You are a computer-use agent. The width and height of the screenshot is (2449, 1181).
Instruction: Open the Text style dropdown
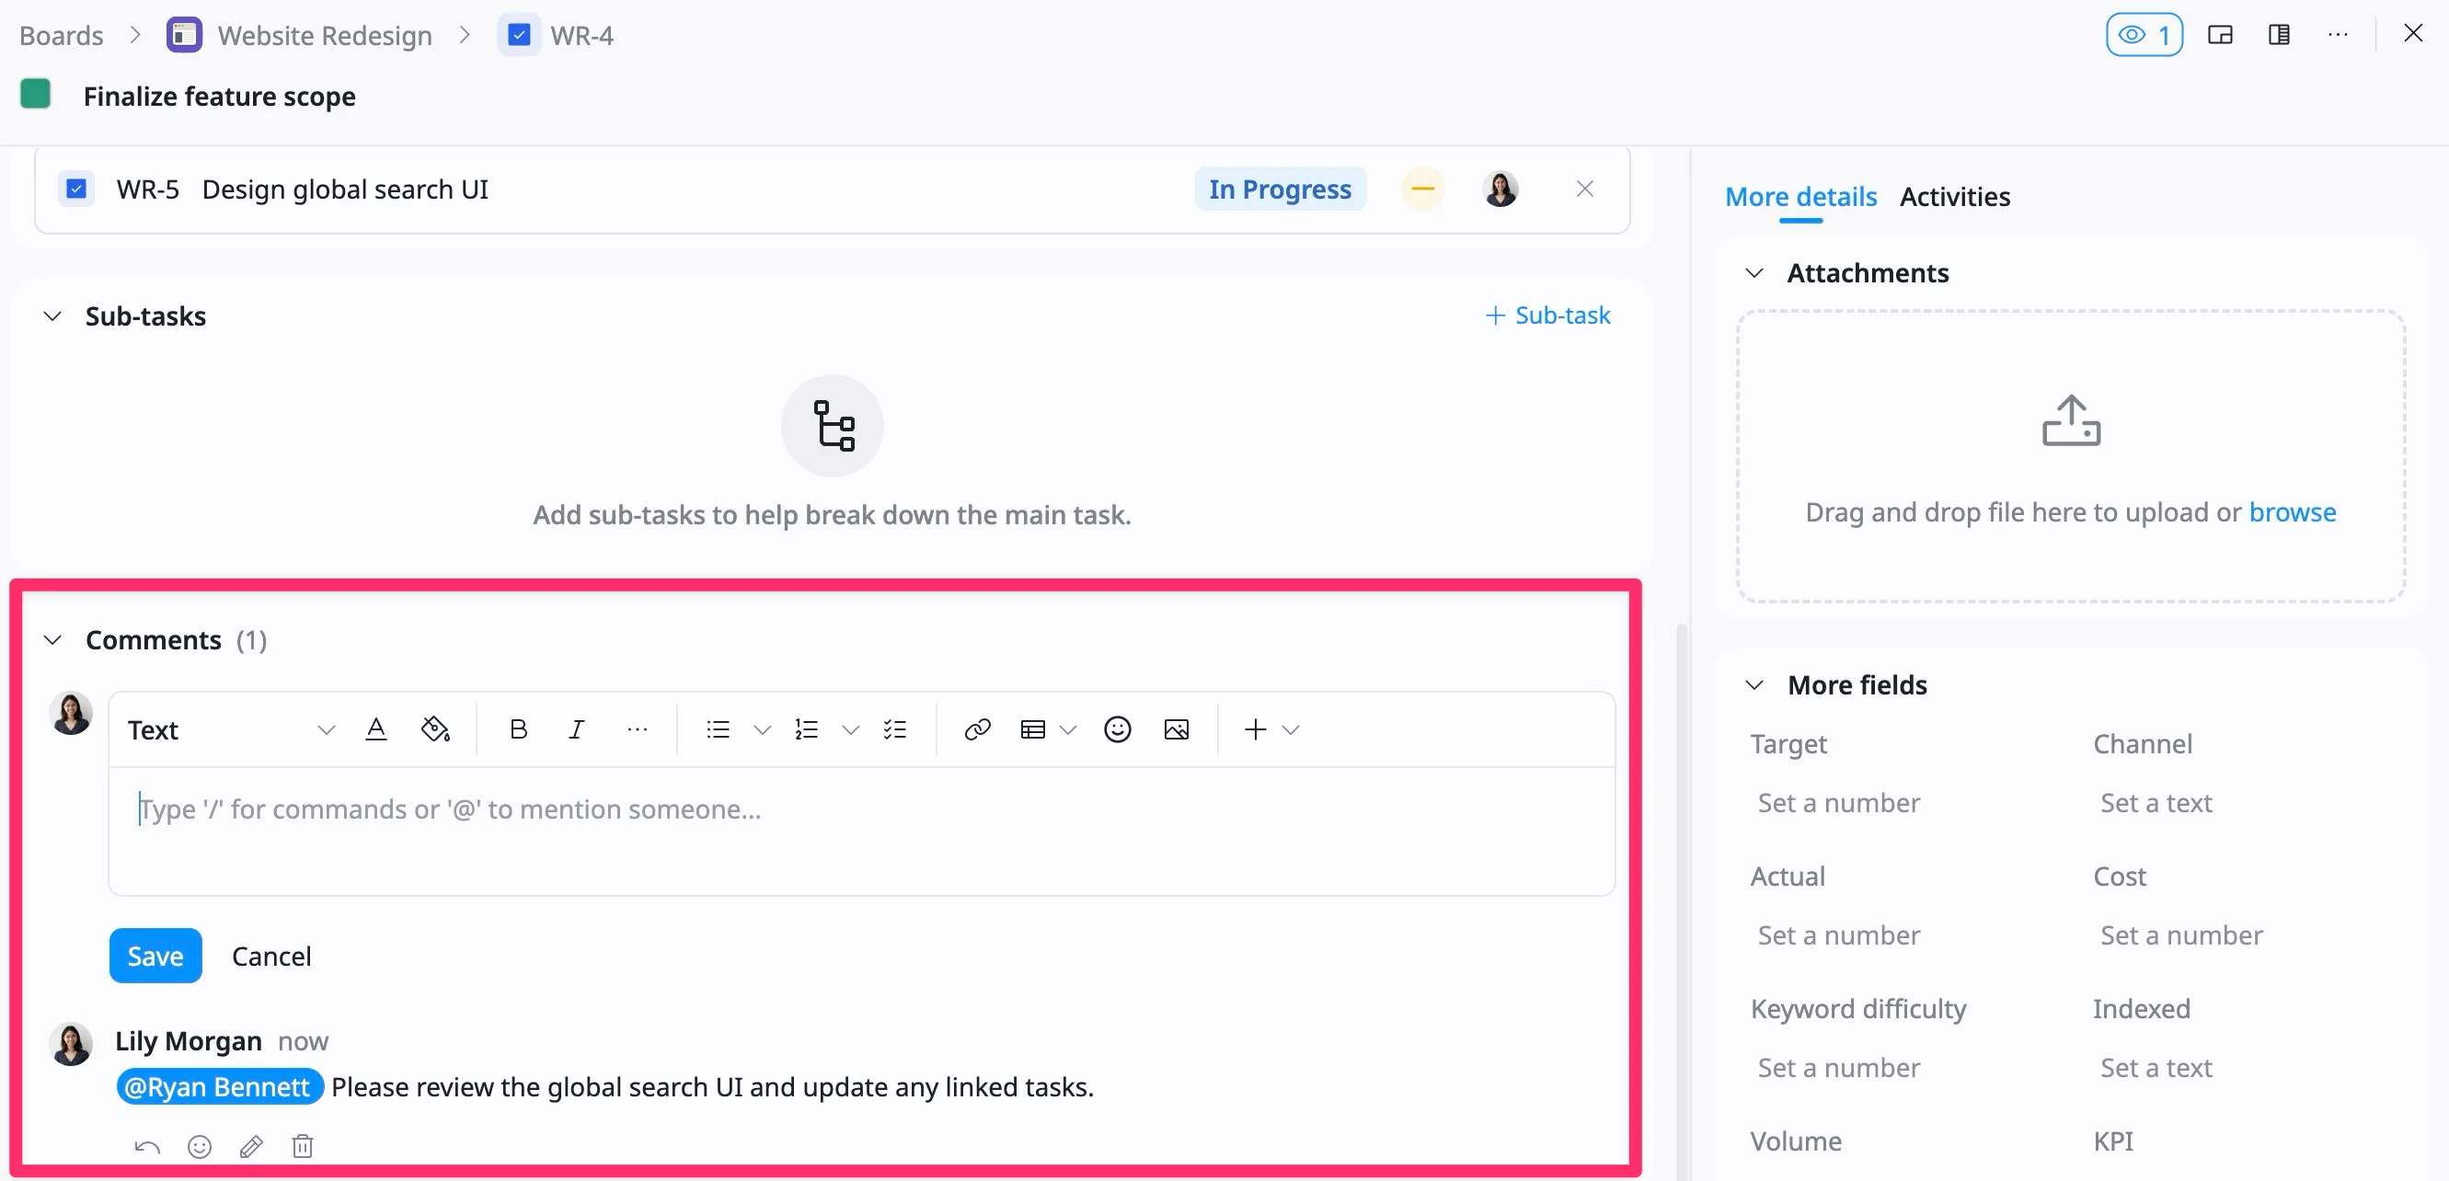pyautogui.click(x=231, y=729)
